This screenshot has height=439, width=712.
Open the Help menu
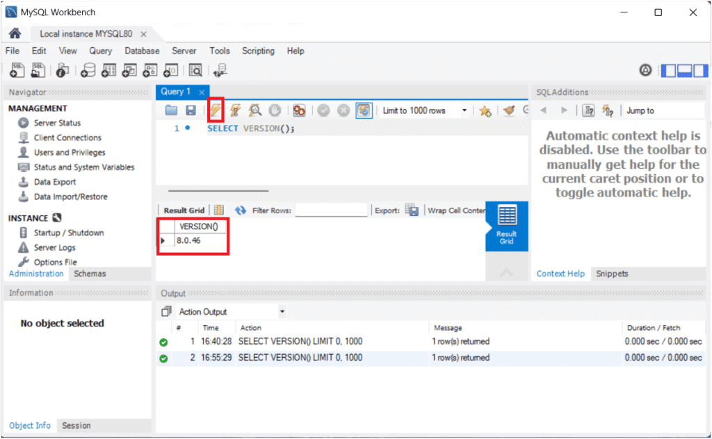pos(295,51)
